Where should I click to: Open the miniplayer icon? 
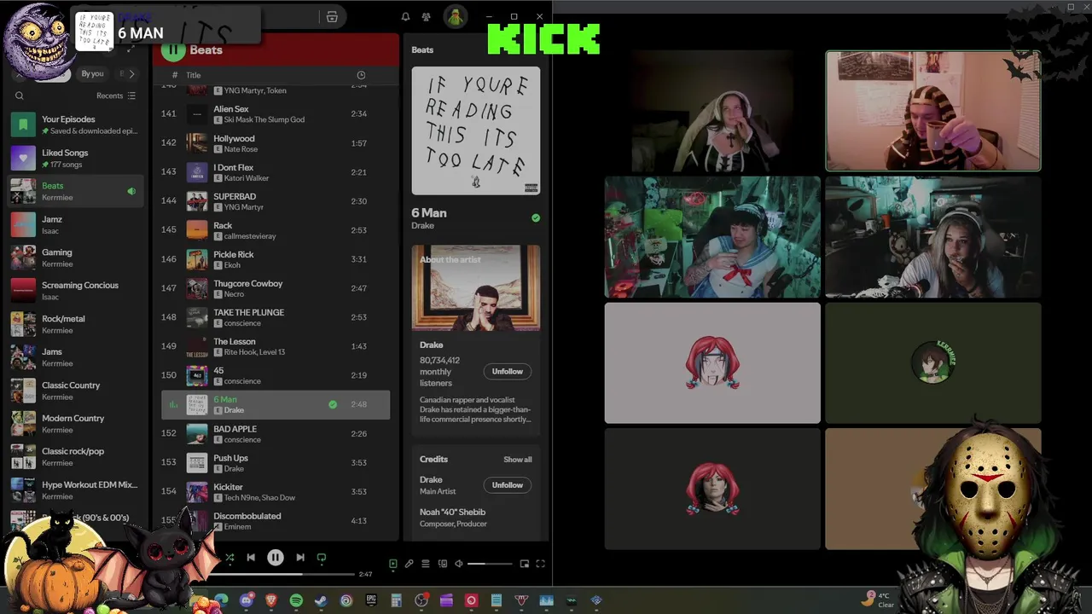[x=525, y=564]
